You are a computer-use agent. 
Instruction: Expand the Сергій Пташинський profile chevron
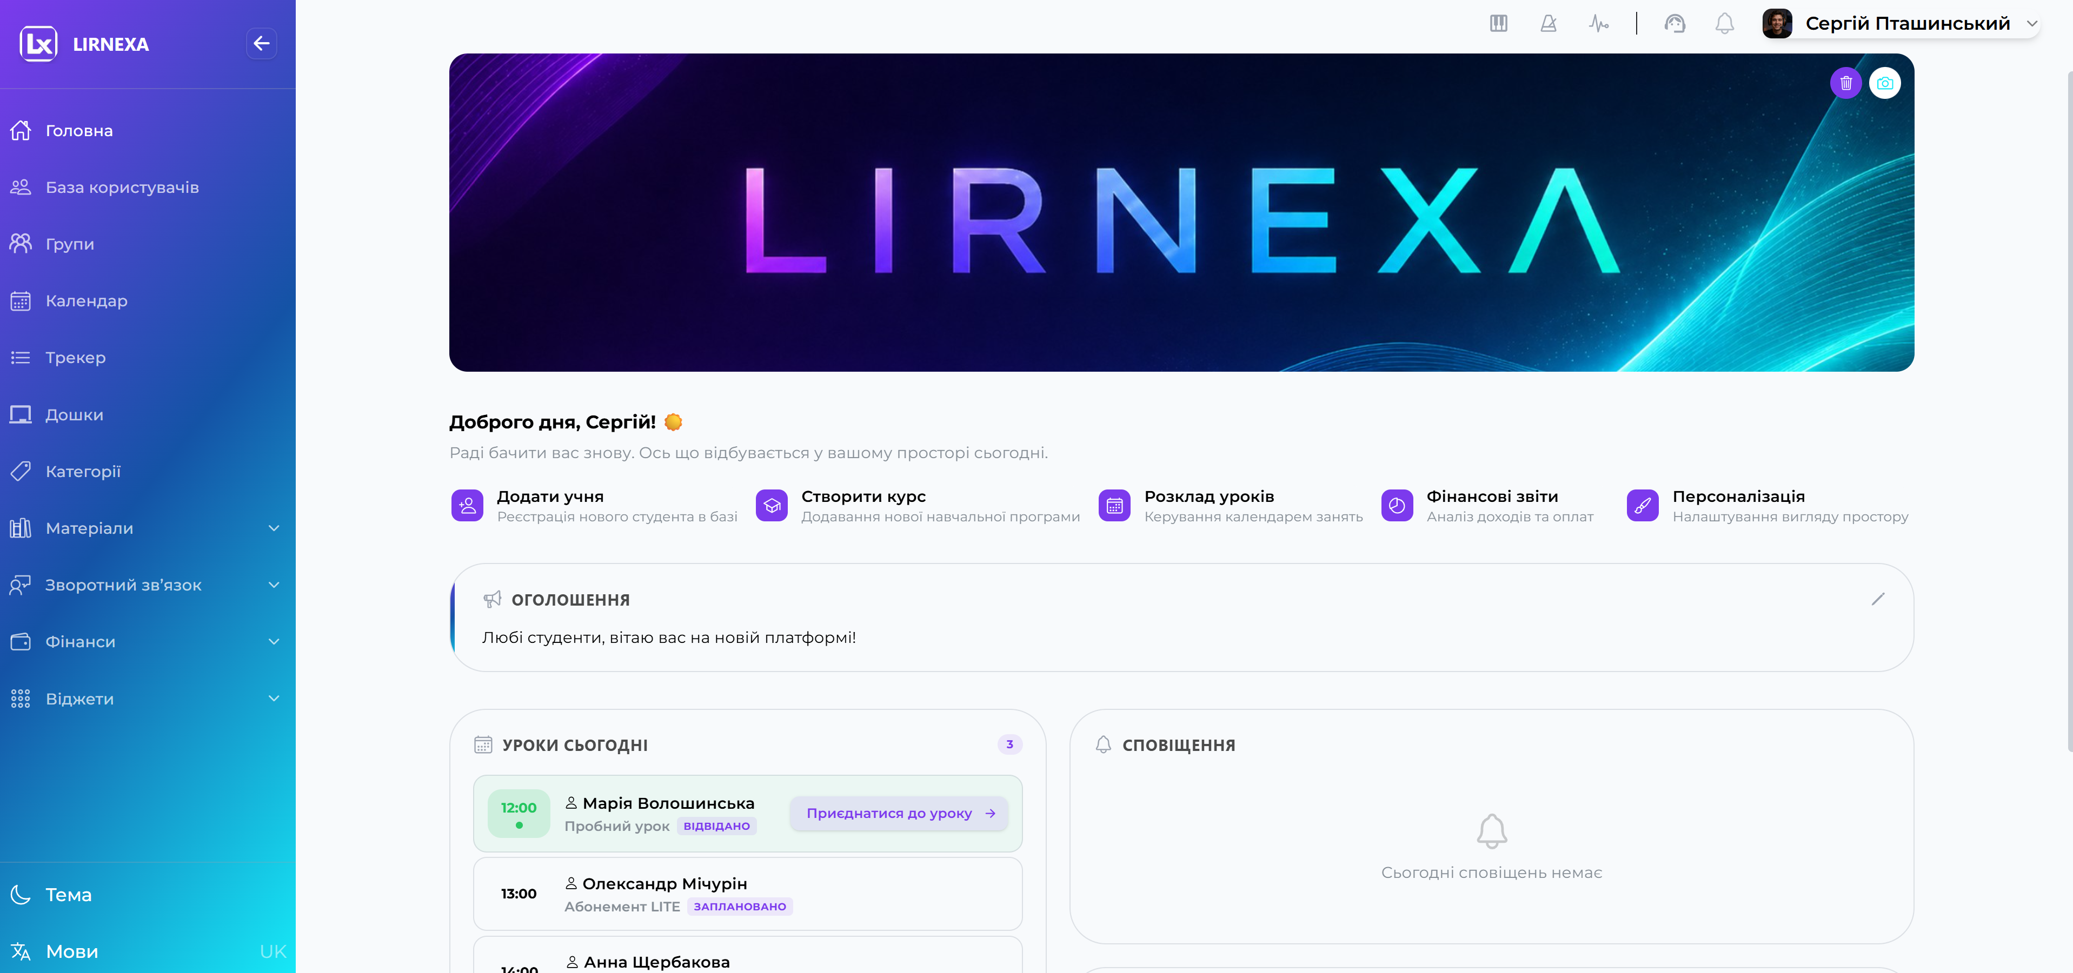point(2032,24)
